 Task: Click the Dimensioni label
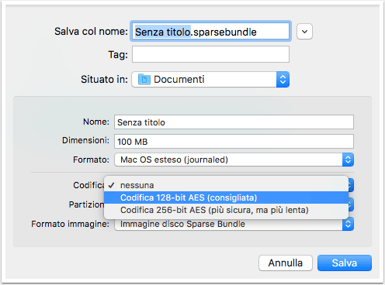tap(85, 140)
